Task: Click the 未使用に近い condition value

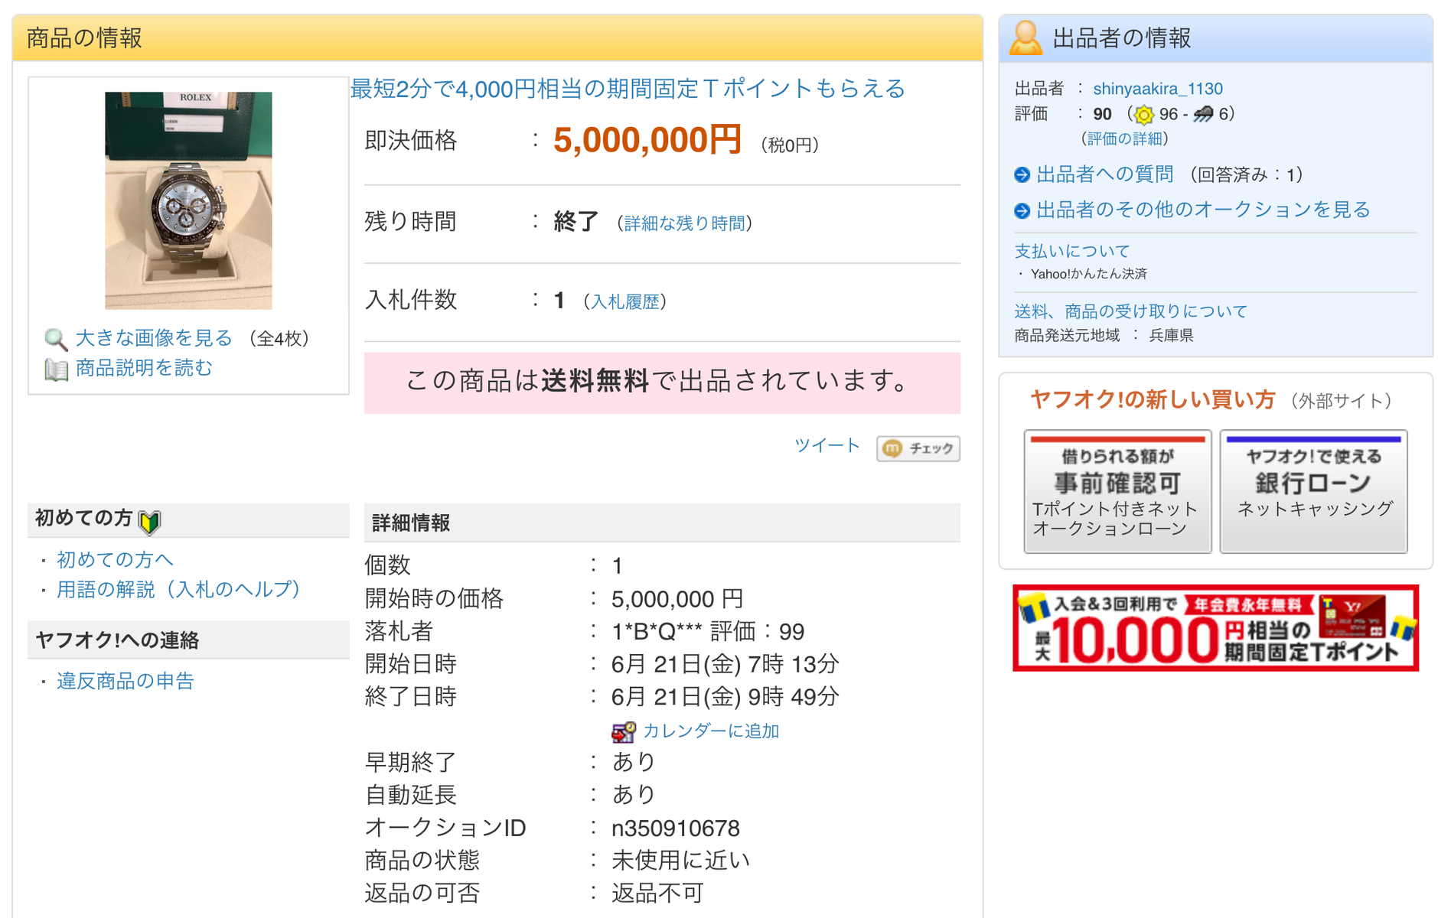Action: click(x=680, y=861)
